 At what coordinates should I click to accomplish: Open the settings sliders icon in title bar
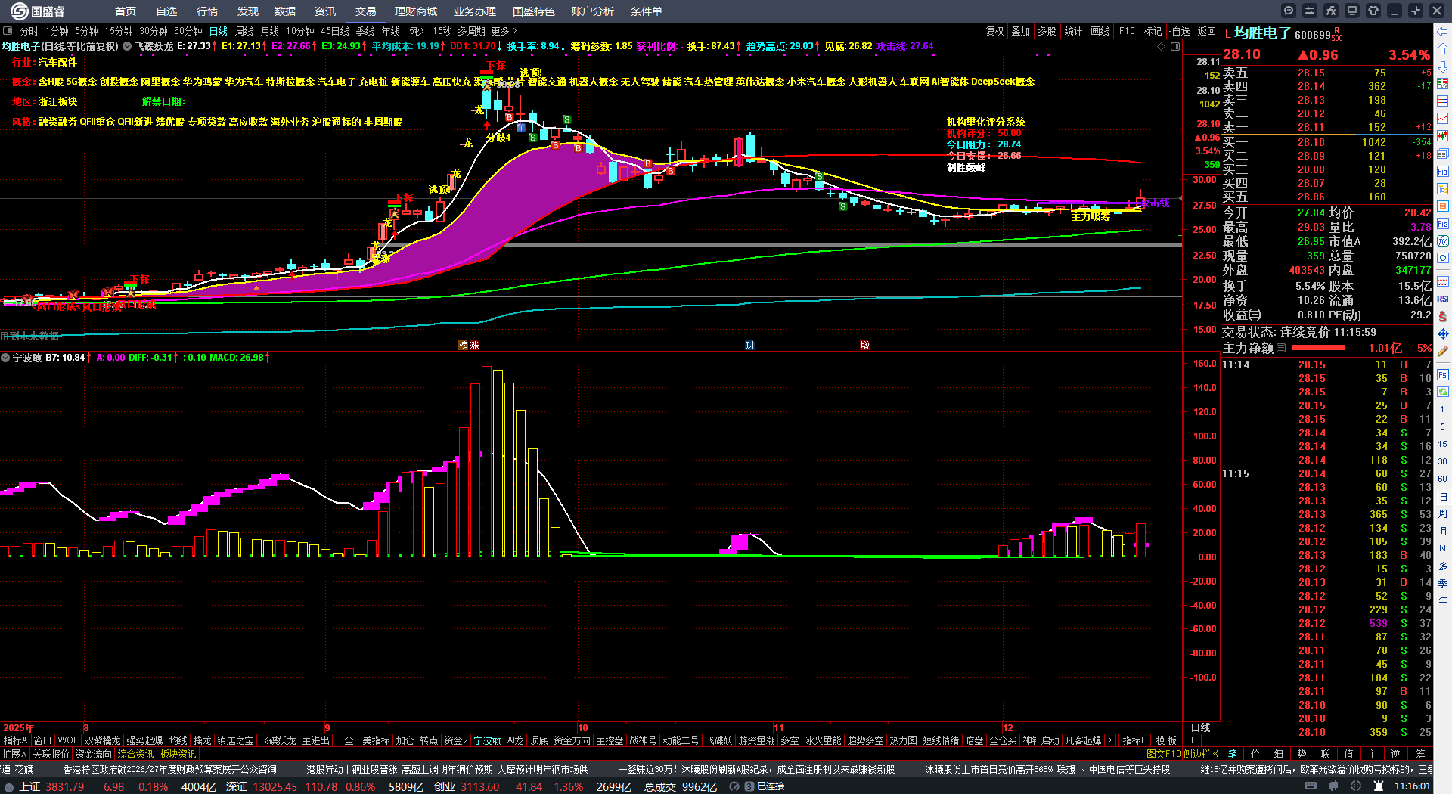pyautogui.click(x=1310, y=11)
